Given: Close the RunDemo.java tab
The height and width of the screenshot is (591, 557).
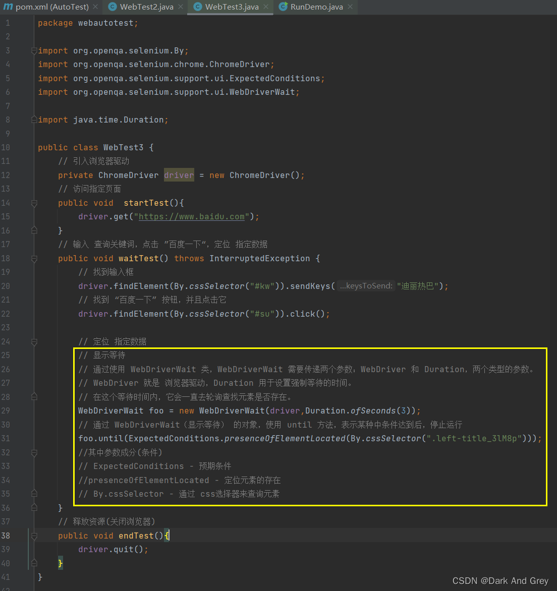Looking at the screenshot, I should click(x=350, y=7).
